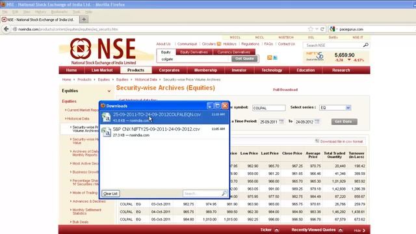Click the Get Quote button
The width and height of the screenshot is (416, 234).
244,58
